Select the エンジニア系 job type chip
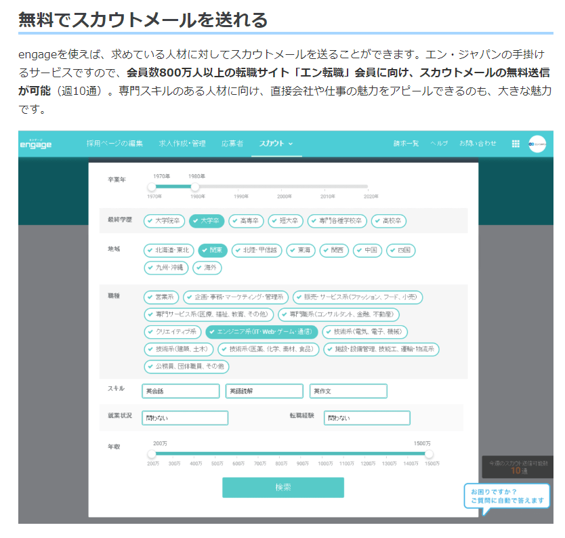This screenshot has width=565, height=538. tap(261, 332)
